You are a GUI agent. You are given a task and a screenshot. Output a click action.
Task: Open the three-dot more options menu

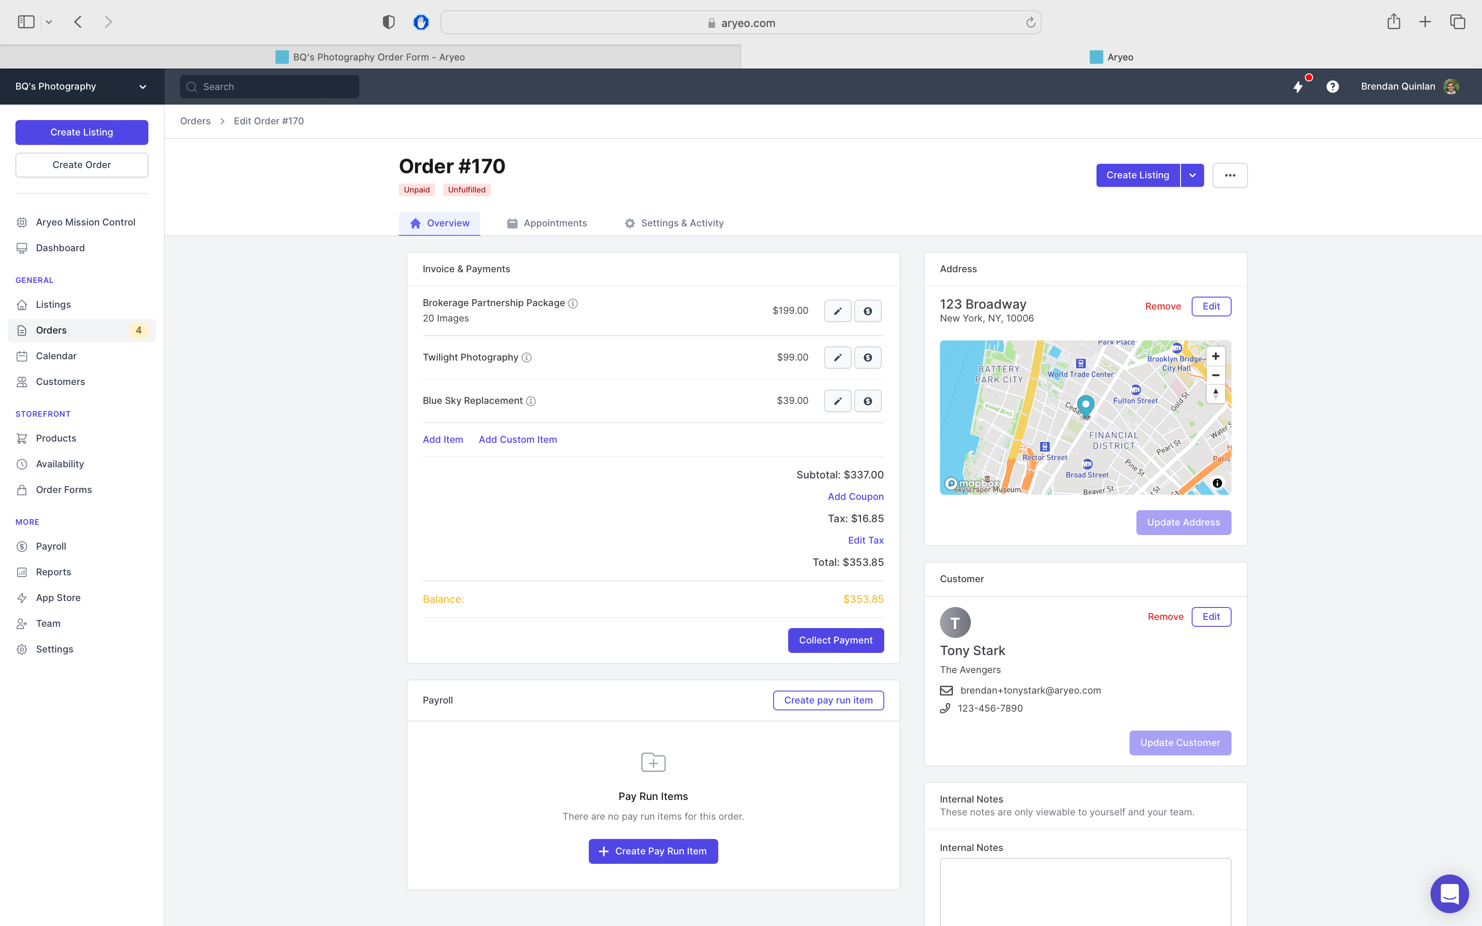point(1230,175)
